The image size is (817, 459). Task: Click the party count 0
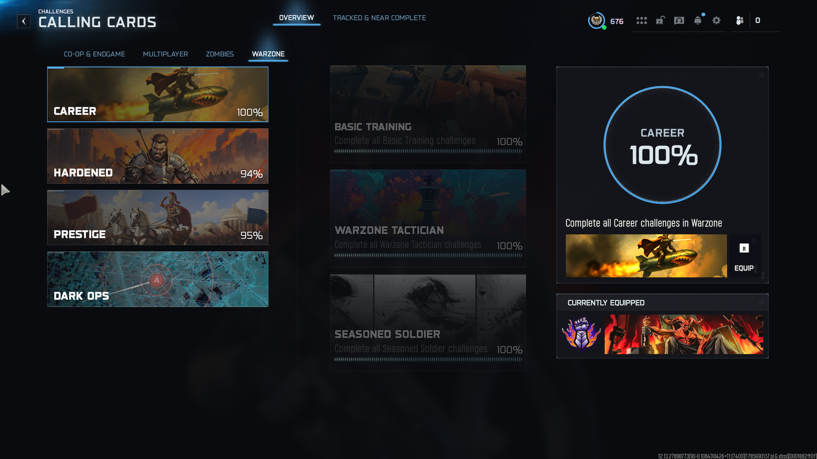click(758, 20)
